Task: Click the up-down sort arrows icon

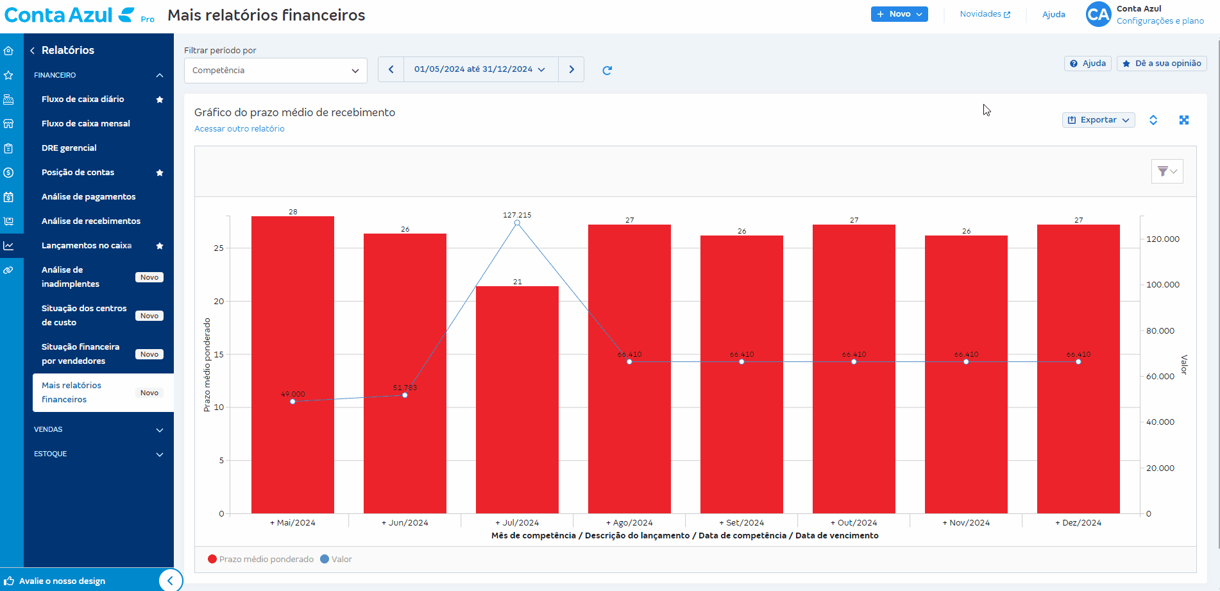Action: [x=1153, y=120]
